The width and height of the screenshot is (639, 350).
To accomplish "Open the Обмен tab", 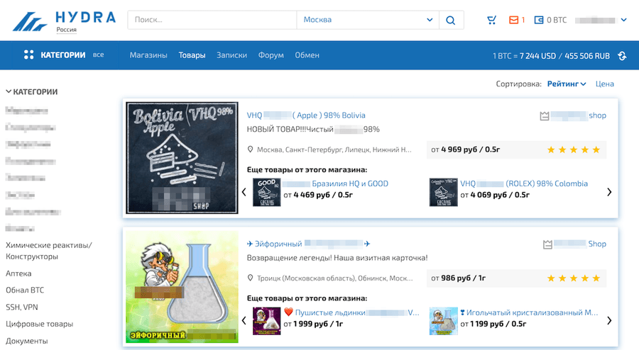I will (307, 55).
